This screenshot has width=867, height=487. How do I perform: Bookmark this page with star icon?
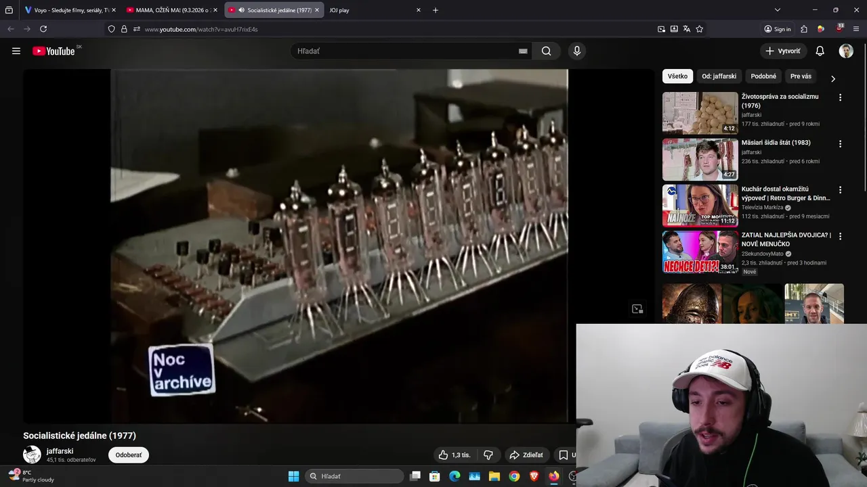click(700, 29)
